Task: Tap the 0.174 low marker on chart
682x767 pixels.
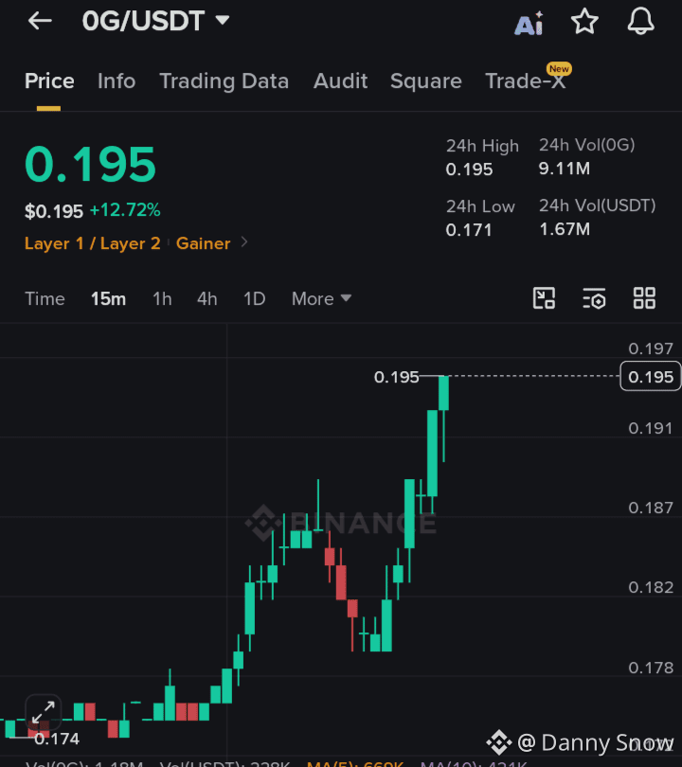Action: point(57,739)
